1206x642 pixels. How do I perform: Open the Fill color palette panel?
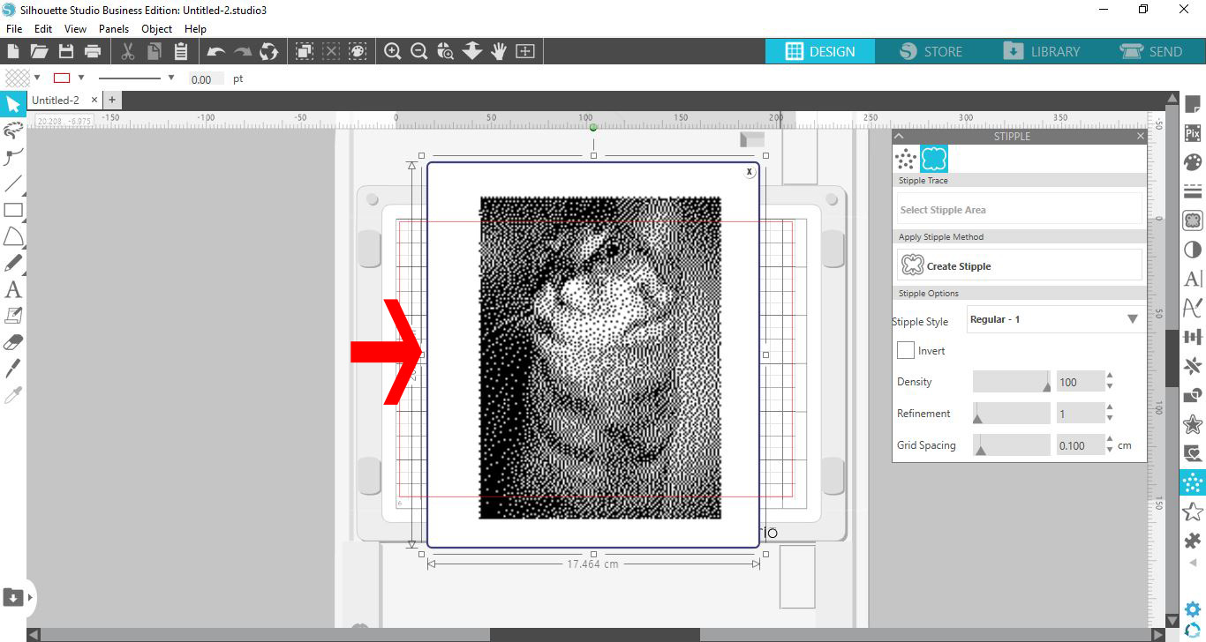pos(1193,162)
